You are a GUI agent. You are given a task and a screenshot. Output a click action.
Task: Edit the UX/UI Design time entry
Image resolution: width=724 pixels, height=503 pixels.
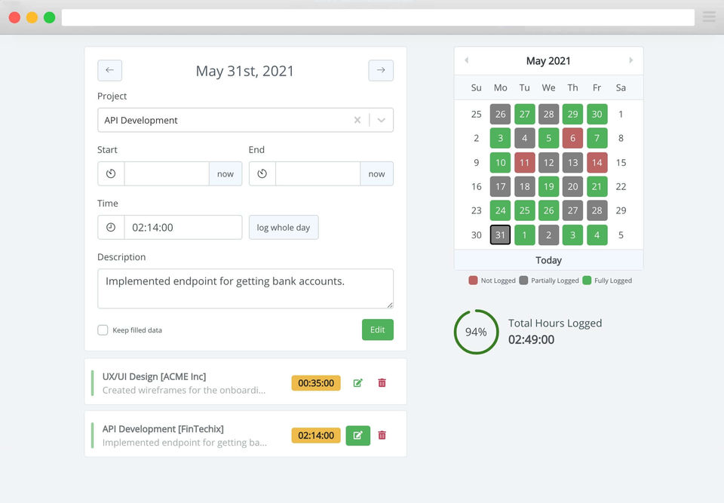pyautogui.click(x=357, y=383)
